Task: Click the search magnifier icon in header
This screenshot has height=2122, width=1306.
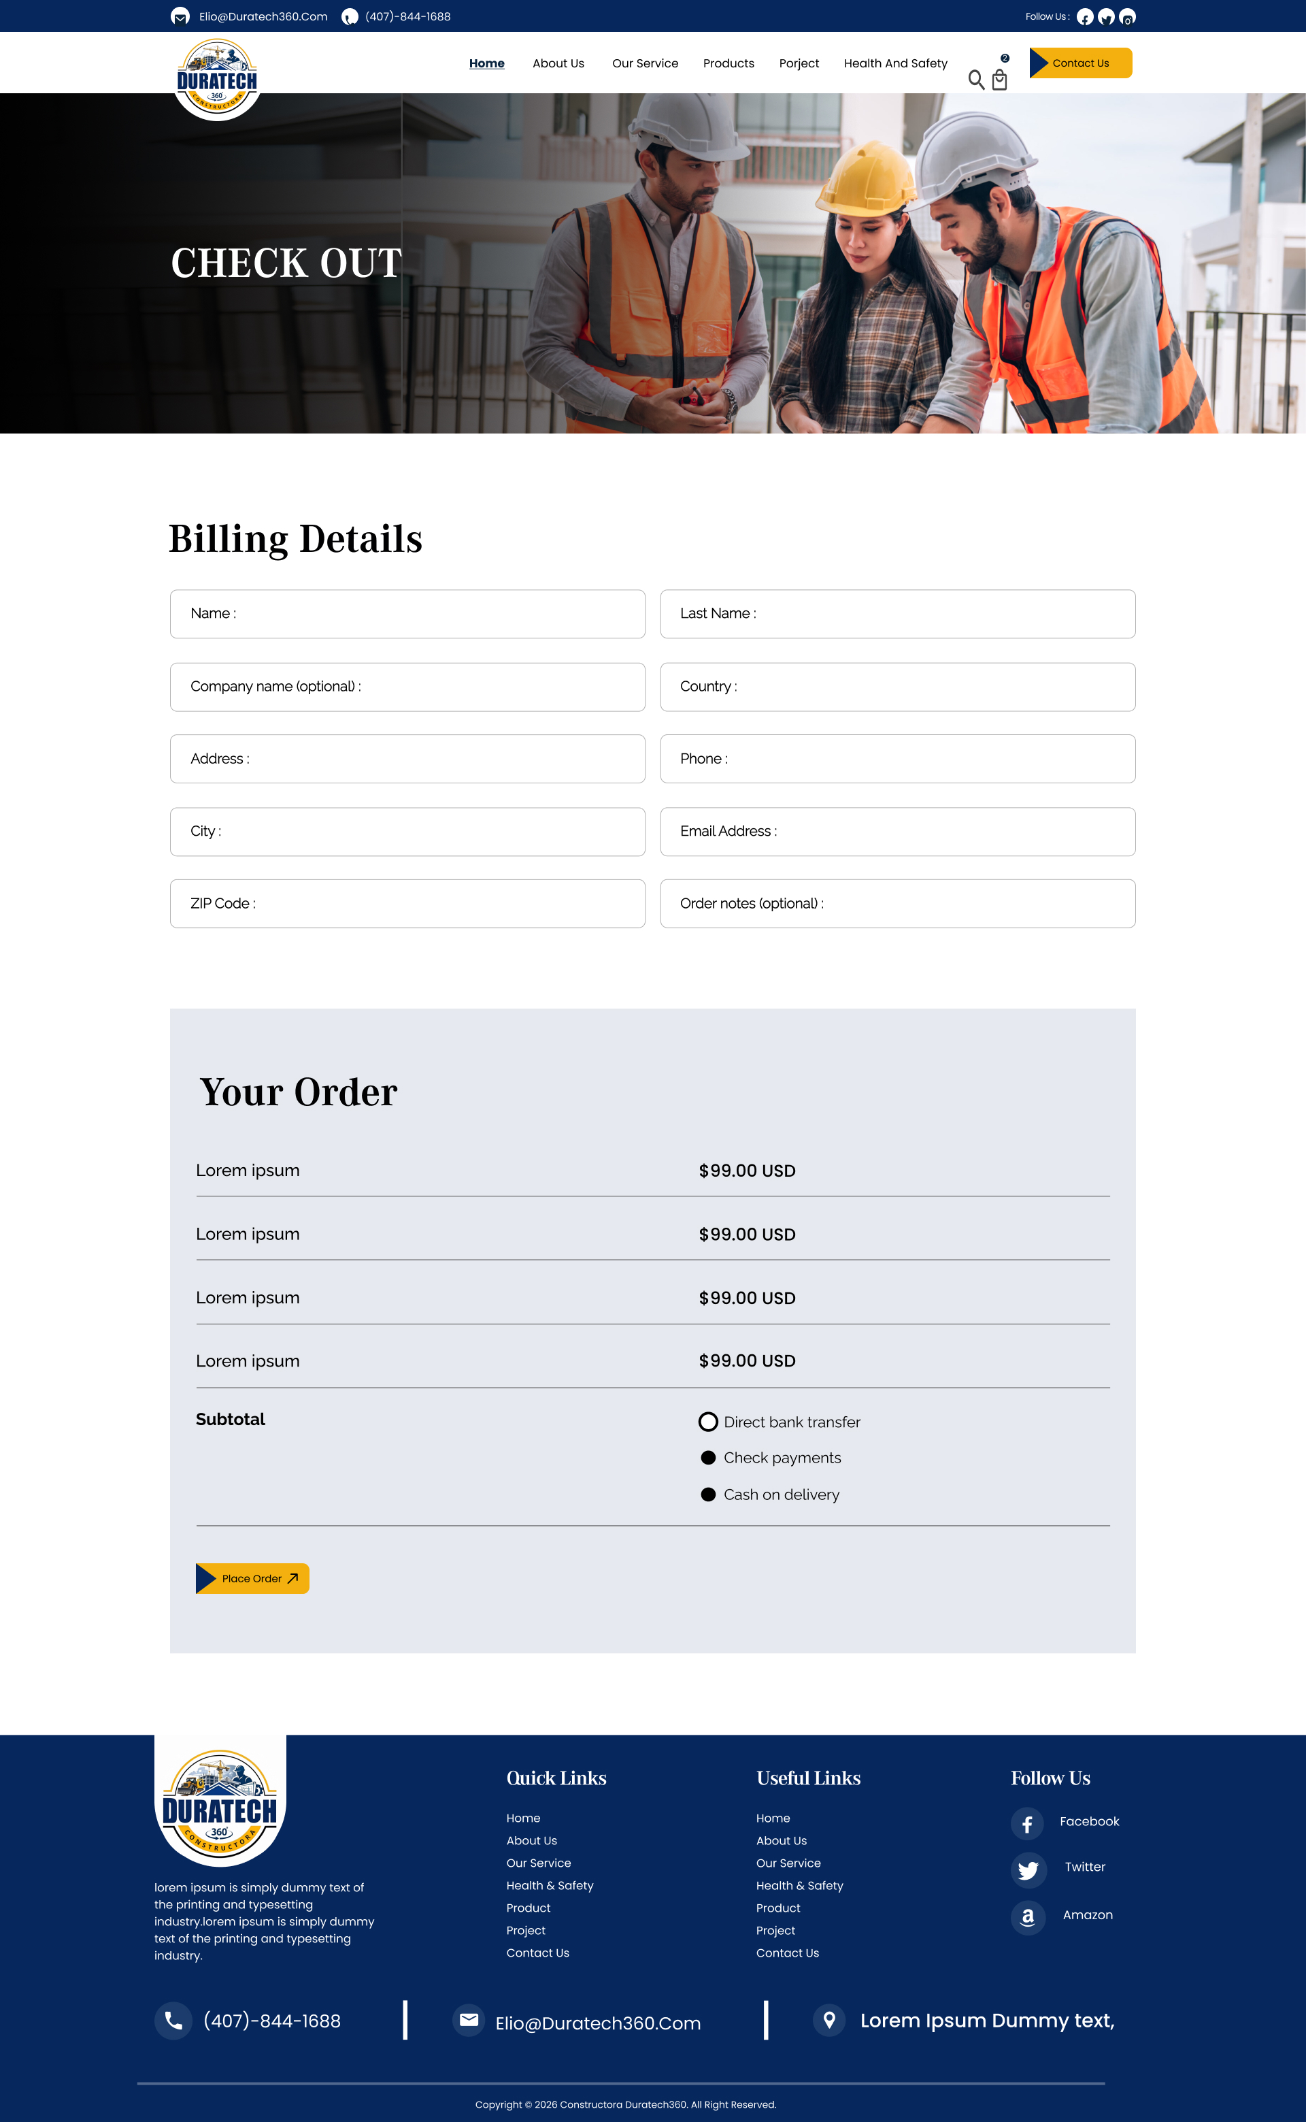Action: tap(976, 80)
